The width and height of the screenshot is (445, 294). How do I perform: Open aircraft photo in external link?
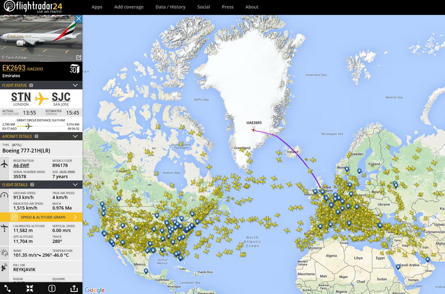pyautogui.click(x=78, y=58)
